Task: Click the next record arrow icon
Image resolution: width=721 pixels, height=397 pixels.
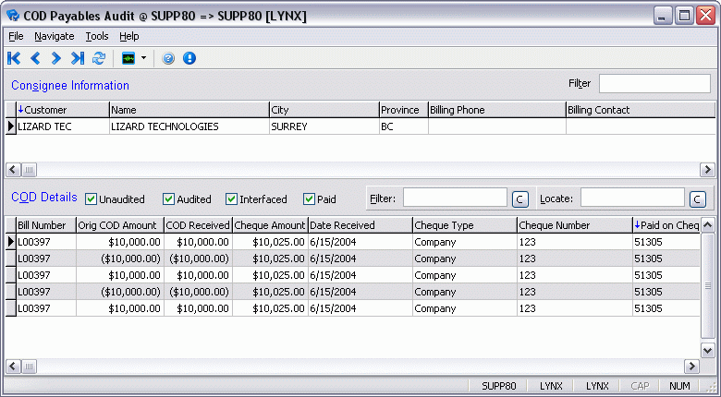Action: [x=56, y=58]
